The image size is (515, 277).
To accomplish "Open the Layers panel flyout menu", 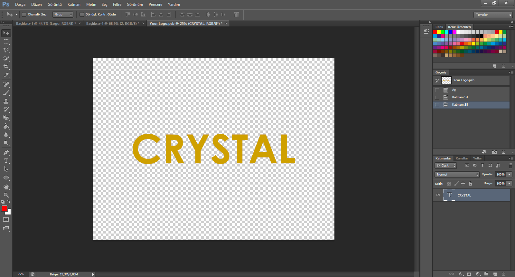I will (x=511, y=158).
